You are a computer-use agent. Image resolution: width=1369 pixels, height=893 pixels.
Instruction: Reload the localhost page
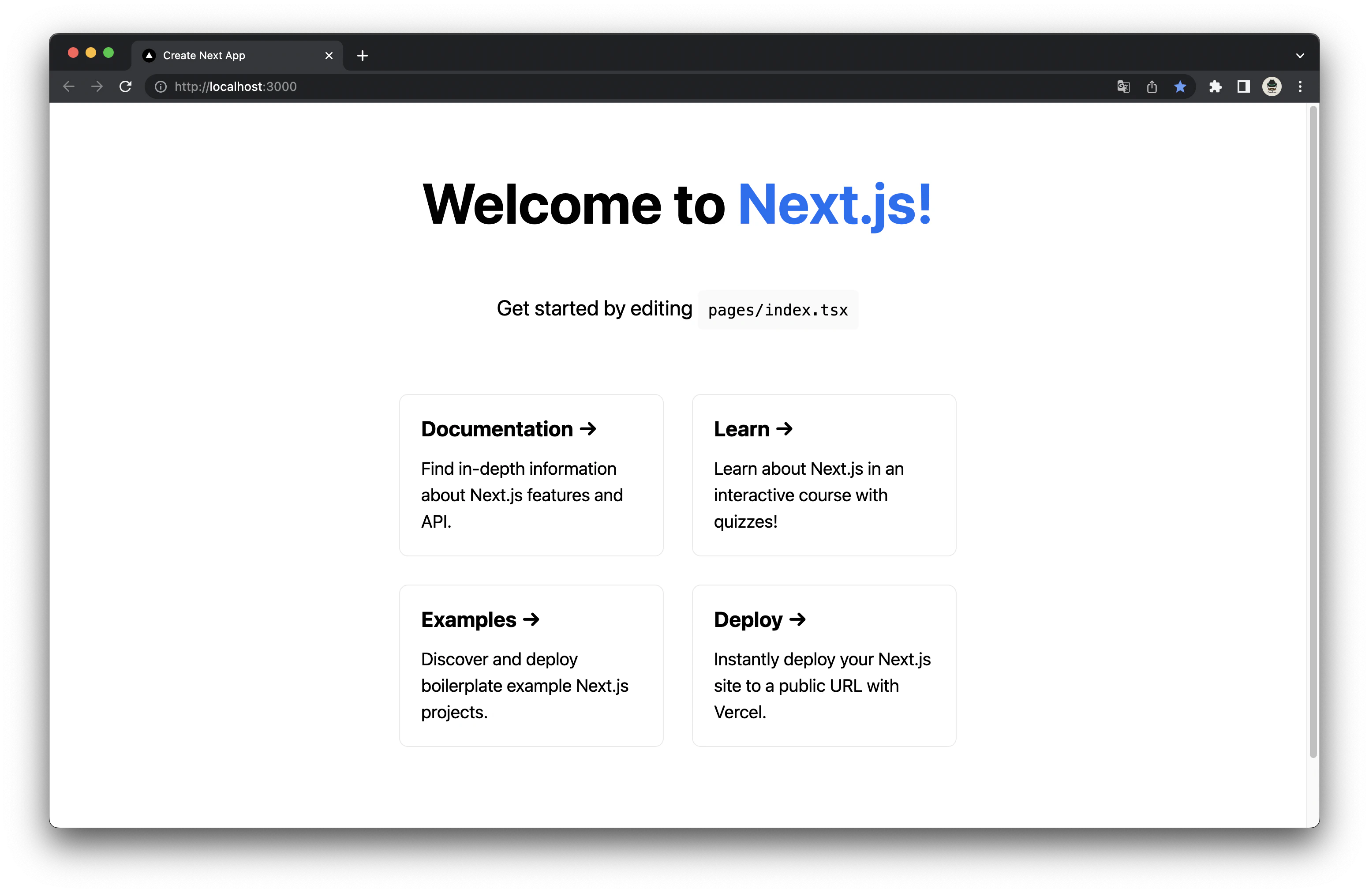[x=125, y=86]
